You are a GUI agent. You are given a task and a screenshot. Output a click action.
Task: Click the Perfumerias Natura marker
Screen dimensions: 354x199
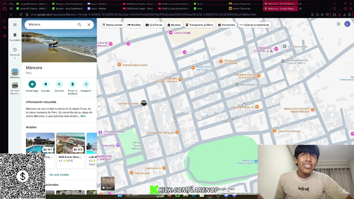pyautogui.click(x=237, y=85)
